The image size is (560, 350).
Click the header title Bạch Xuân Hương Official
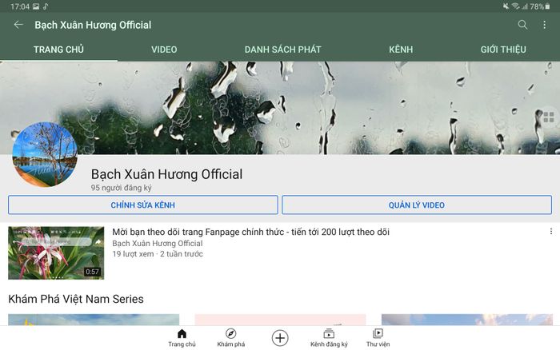(93, 25)
